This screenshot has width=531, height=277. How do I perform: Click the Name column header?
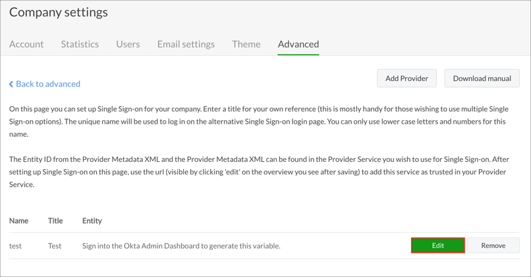coord(18,220)
